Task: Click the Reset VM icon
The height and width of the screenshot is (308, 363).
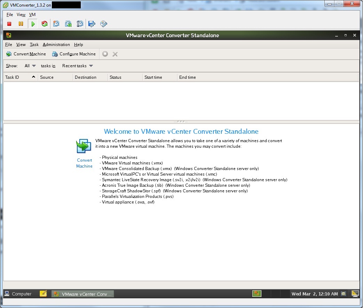Action: pyautogui.click(x=44, y=24)
